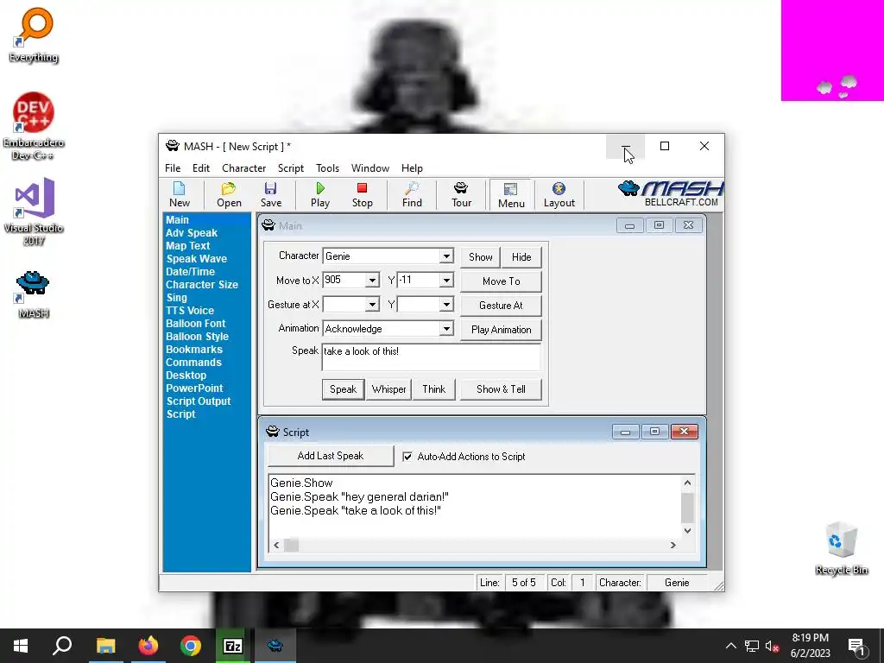Open the Find tool in the toolbar
This screenshot has height=663, width=884.
[x=412, y=194]
